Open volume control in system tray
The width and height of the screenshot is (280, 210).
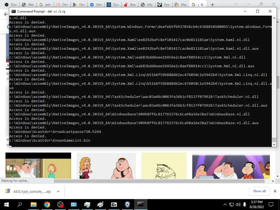(x=238, y=205)
